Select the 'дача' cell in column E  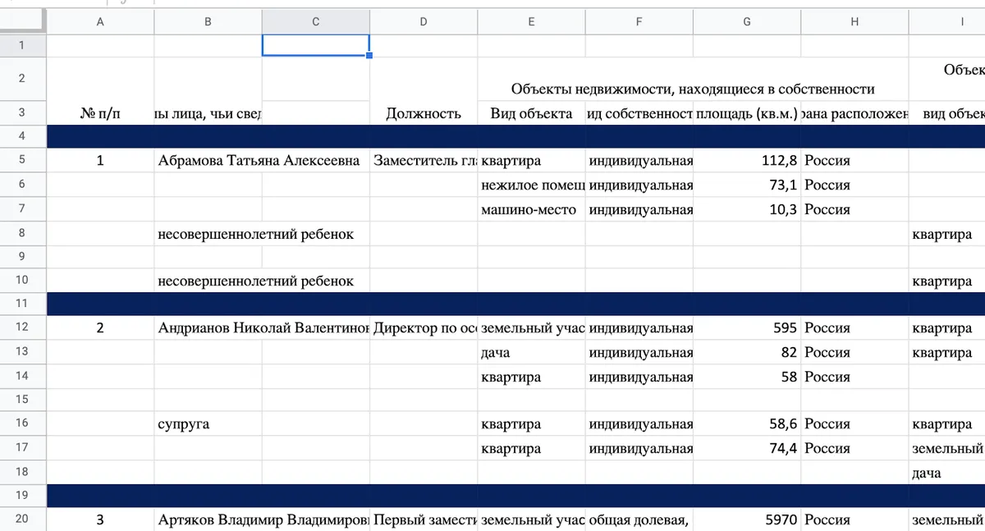click(531, 352)
